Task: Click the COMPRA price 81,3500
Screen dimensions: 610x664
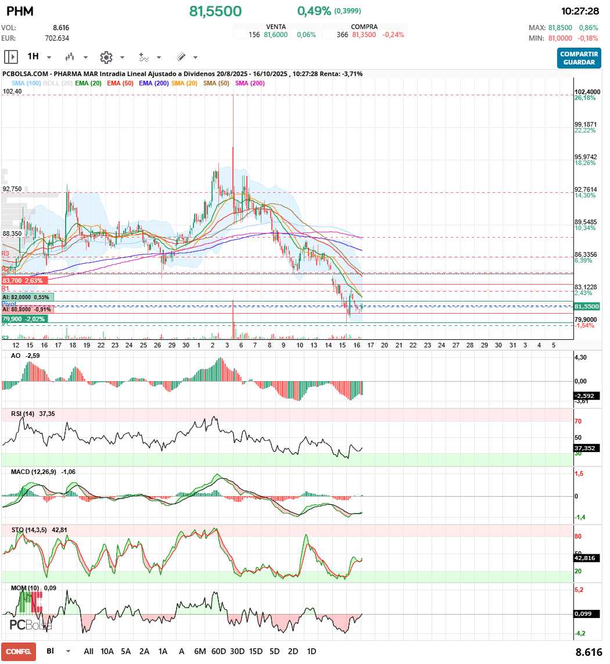Action: [x=364, y=35]
